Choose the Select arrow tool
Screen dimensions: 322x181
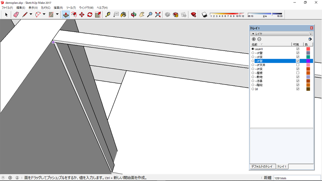tap(6, 14)
